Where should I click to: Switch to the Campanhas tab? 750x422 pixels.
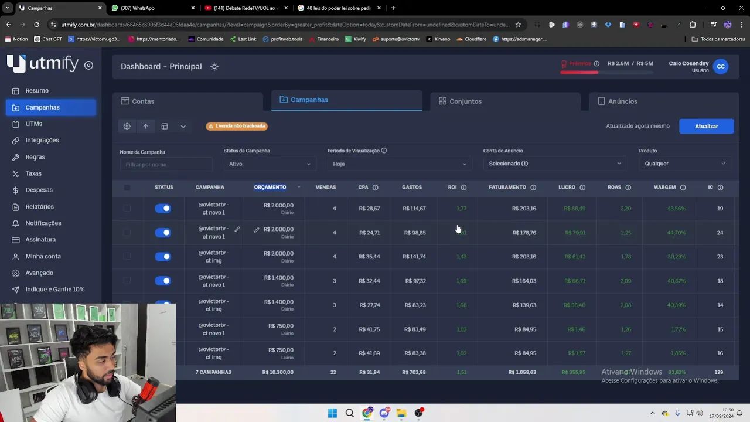tap(346, 100)
